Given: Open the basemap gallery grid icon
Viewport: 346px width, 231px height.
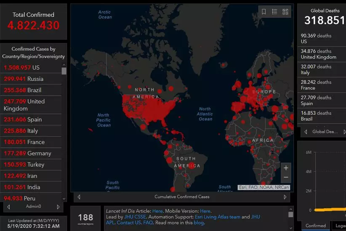Looking at the screenshot, I should coord(285,12).
